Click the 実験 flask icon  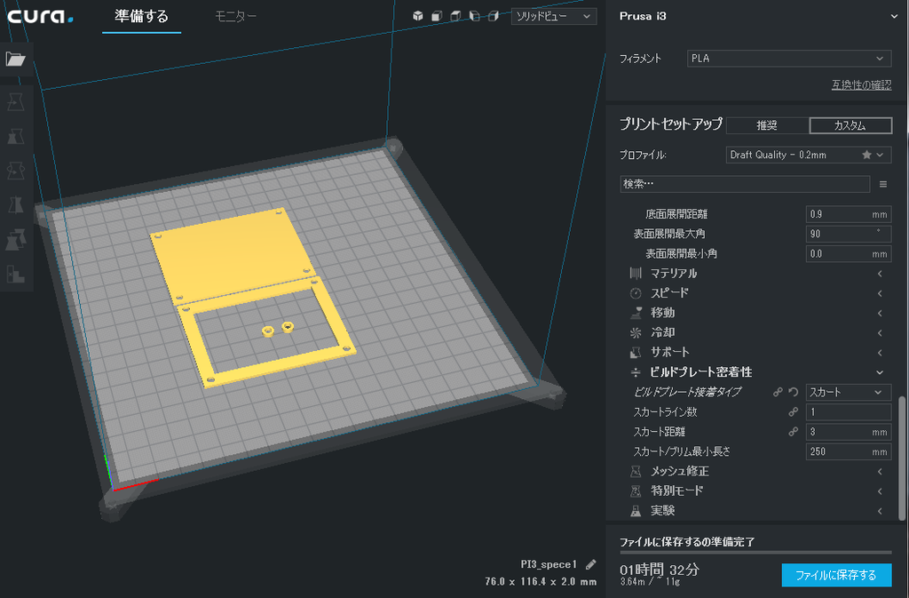(636, 510)
